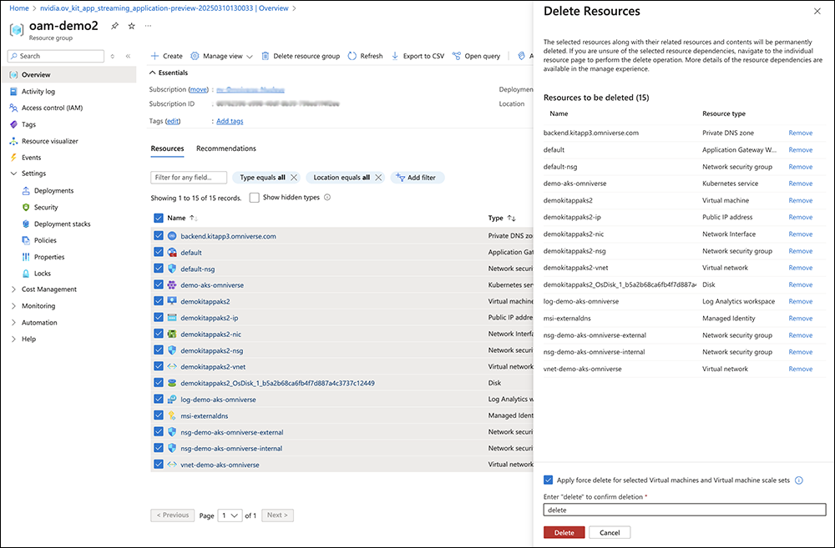Remove the Location equals all filter
The image size is (835, 548).
[x=378, y=178]
